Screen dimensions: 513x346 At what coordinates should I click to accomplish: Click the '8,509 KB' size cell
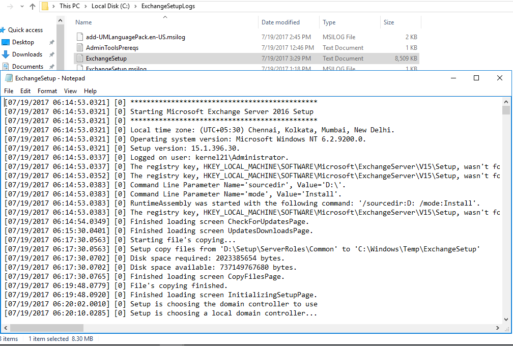coord(406,59)
